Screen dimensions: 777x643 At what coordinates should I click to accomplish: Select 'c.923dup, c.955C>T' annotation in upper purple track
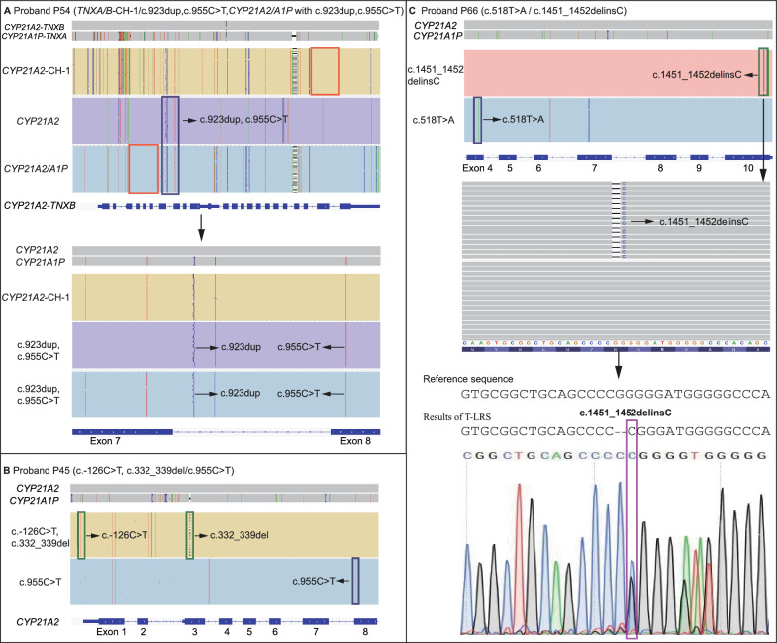[x=243, y=120]
